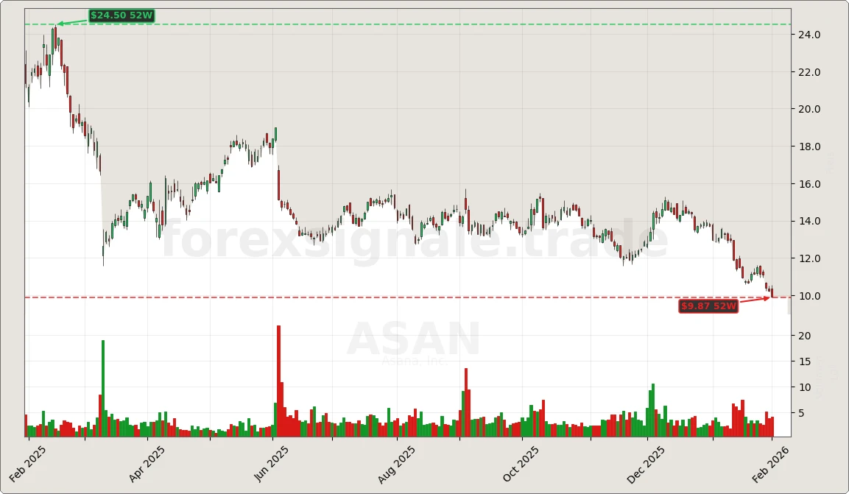Image resolution: width=849 pixels, height=494 pixels.
Task: Click the 10.0 price scale value
Action: [810, 296]
